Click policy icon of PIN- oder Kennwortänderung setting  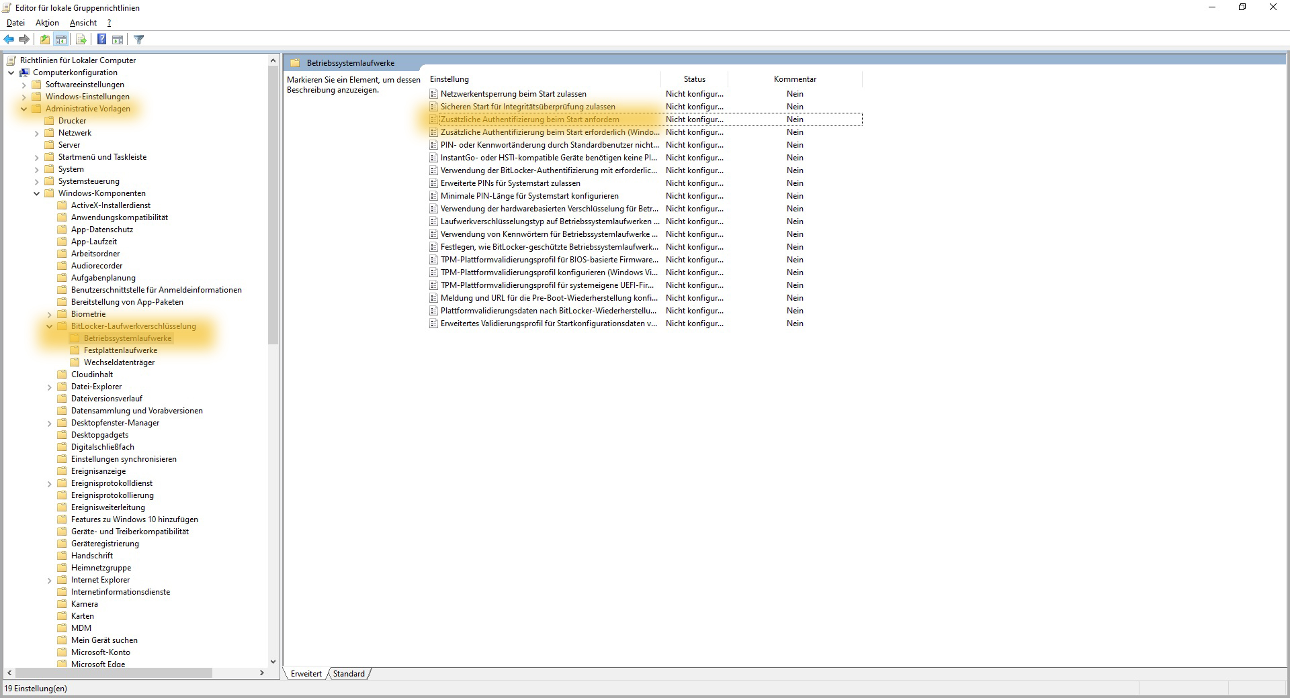tap(434, 145)
